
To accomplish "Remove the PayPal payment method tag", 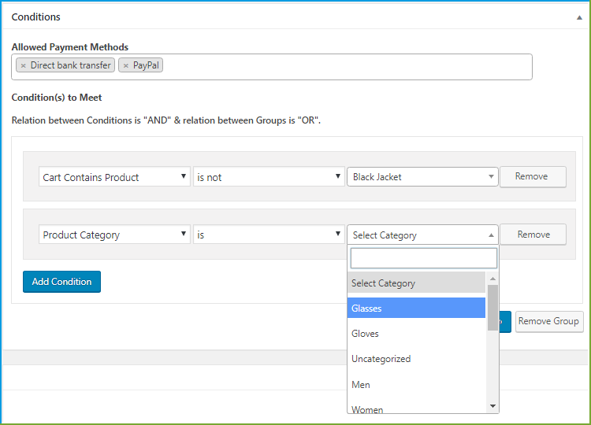I will [125, 66].
